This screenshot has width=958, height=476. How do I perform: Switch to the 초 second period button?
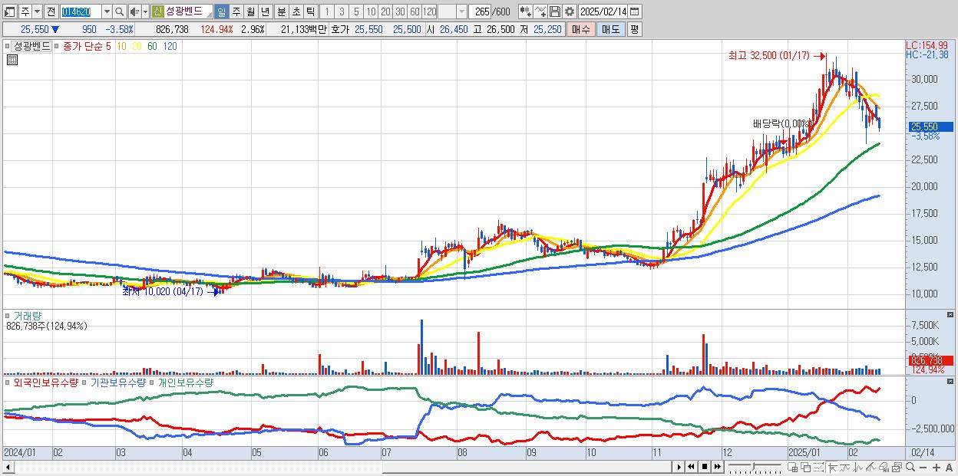296,11
